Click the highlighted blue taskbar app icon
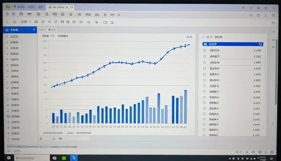The image size is (281, 161). [74, 158]
